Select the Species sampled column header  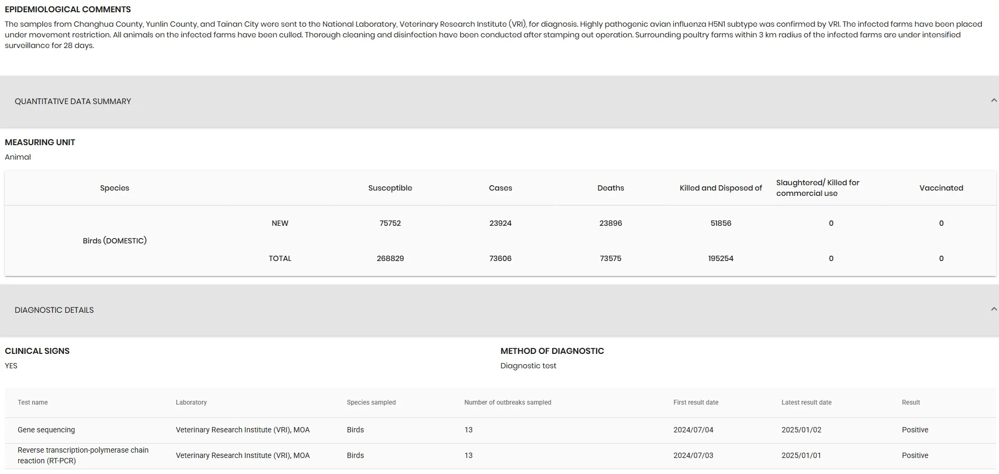371,402
